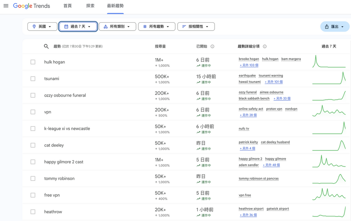The width and height of the screenshot is (351, 221).
Task: Expand +另外 48 個 for happy gilmore 2 cast
Action: point(271,165)
